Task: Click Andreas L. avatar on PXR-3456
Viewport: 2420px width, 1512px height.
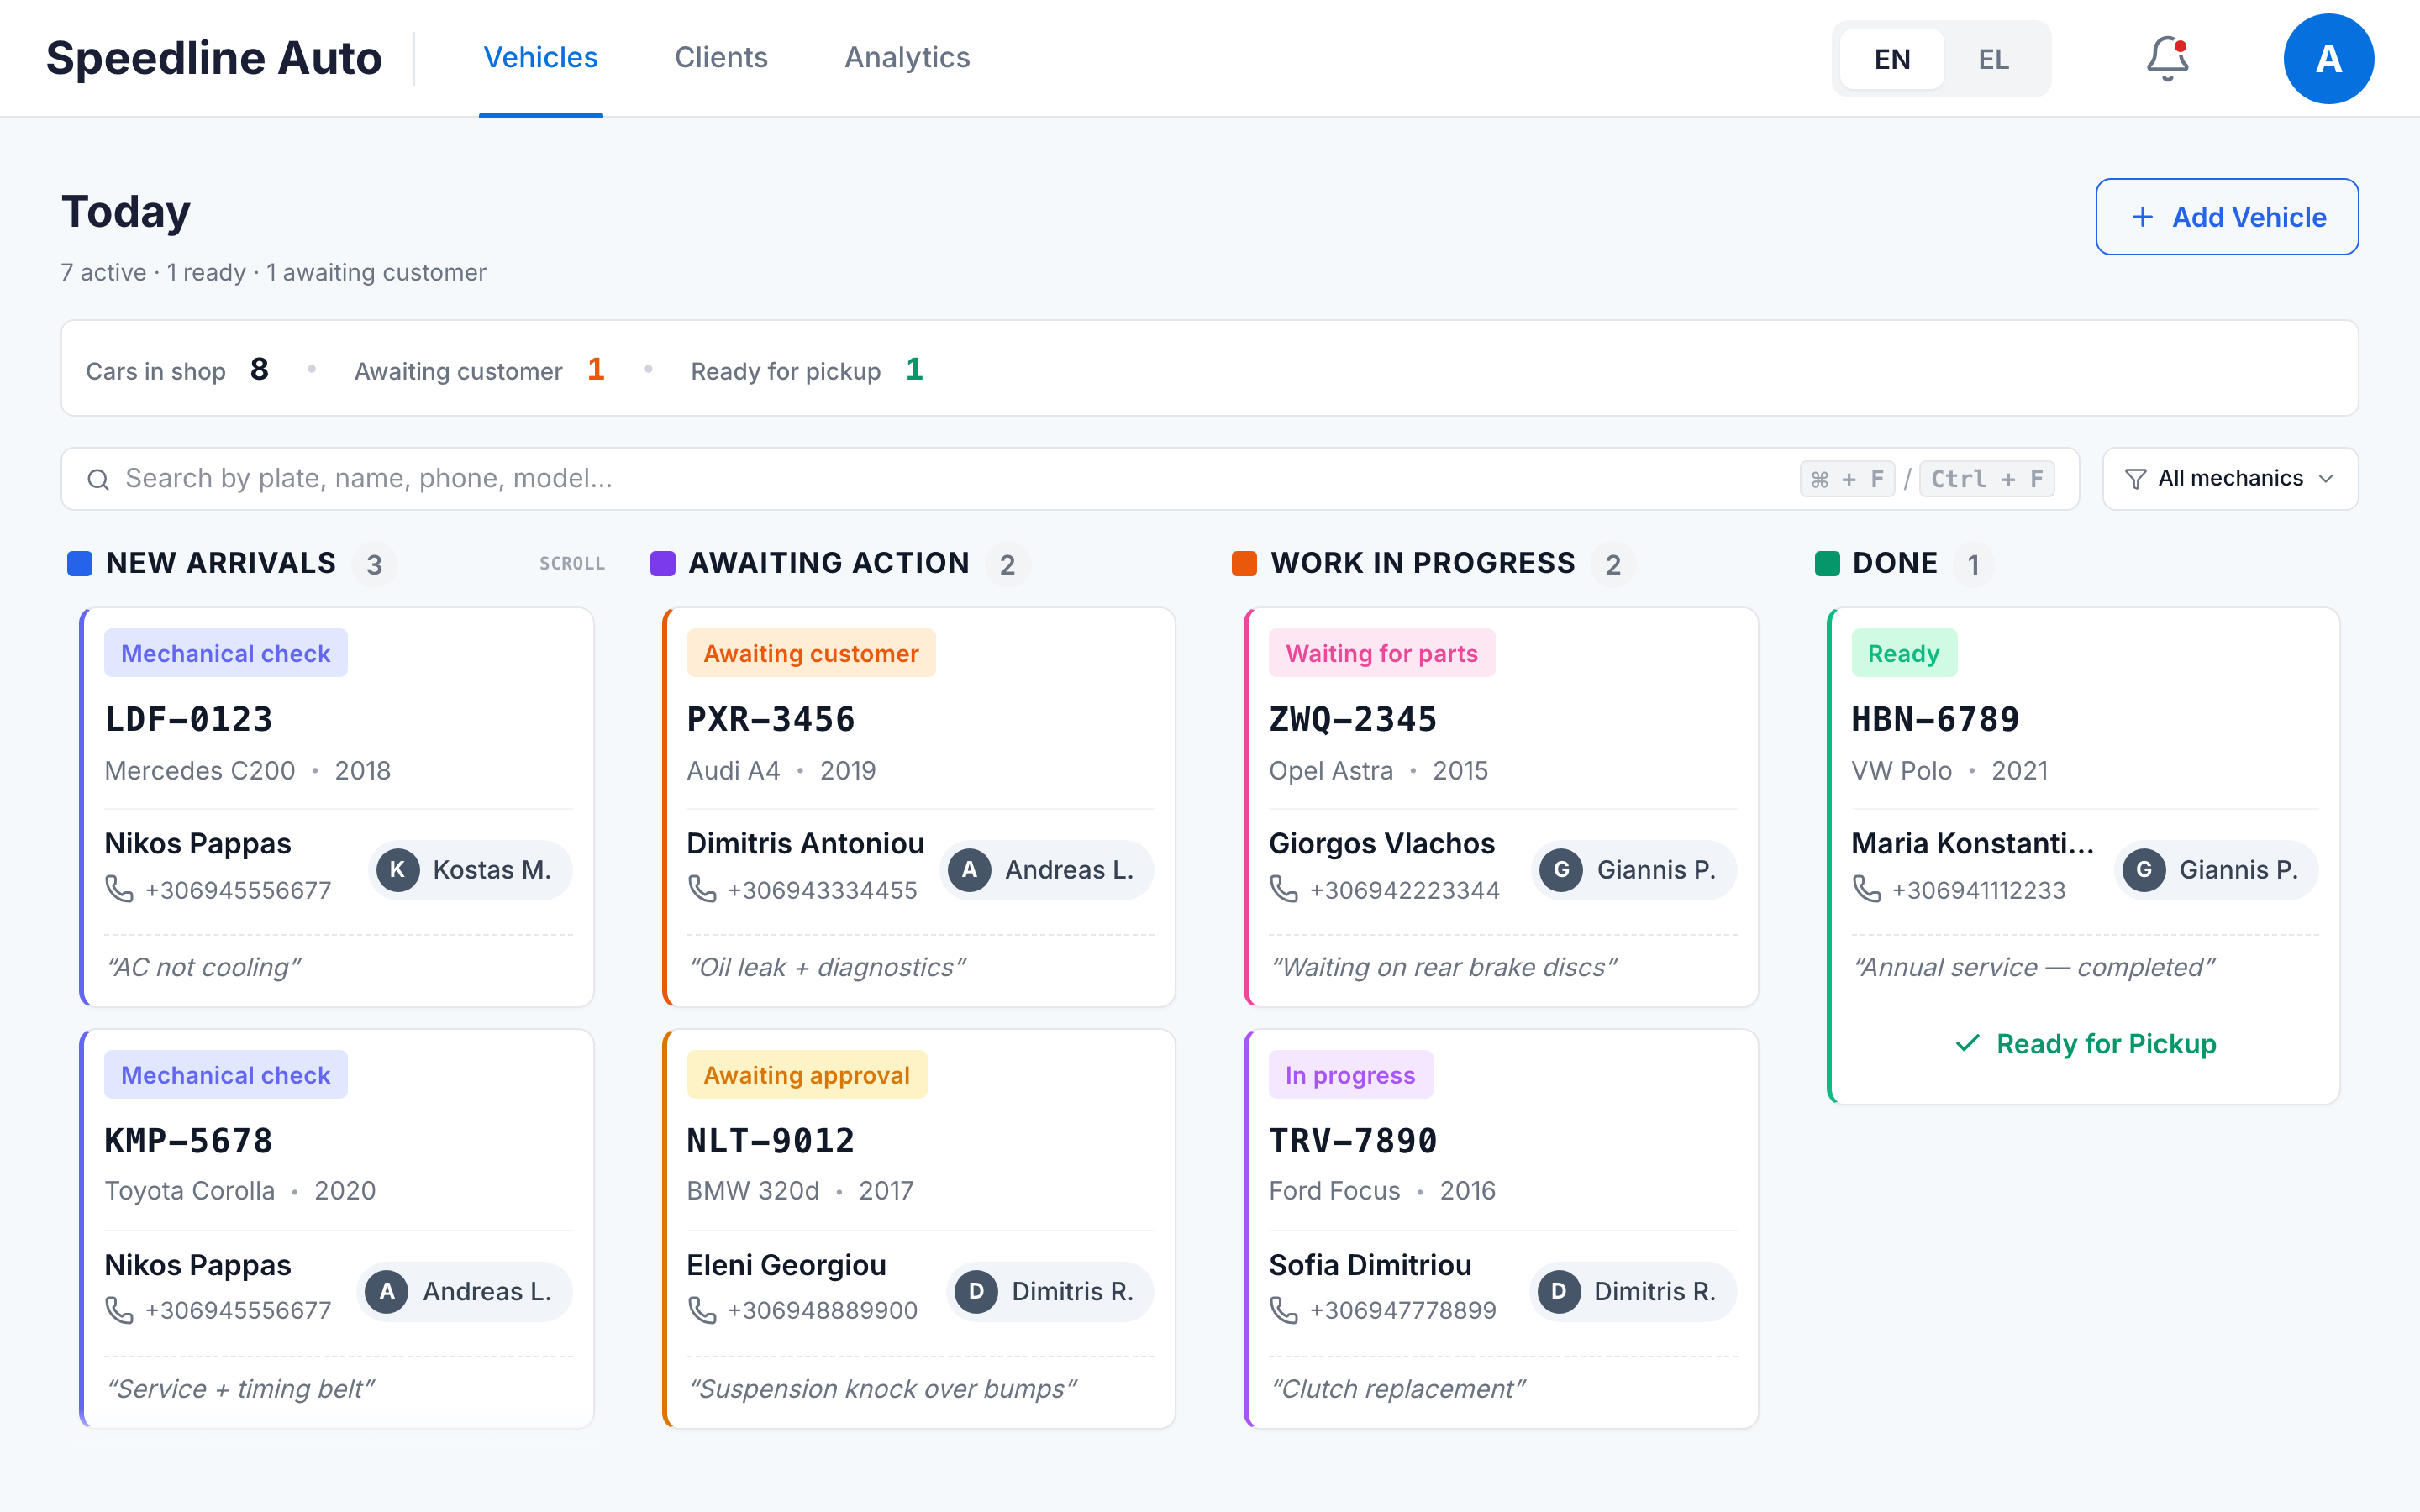Action: (969, 870)
